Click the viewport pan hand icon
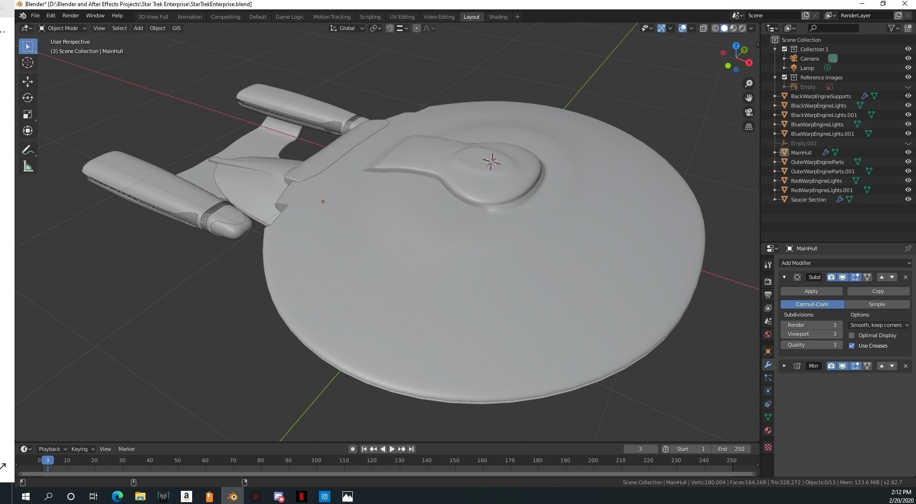Image resolution: width=916 pixels, height=504 pixels. [x=749, y=98]
